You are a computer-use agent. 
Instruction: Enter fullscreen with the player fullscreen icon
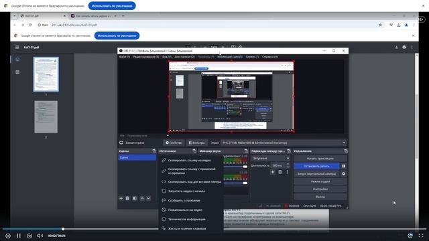click(421, 236)
